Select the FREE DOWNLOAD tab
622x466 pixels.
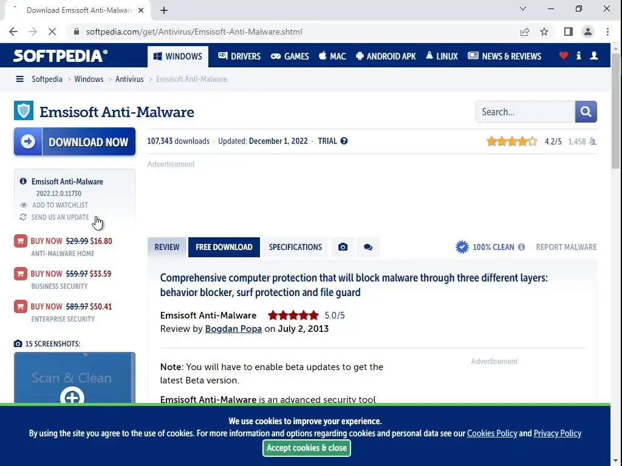click(224, 248)
